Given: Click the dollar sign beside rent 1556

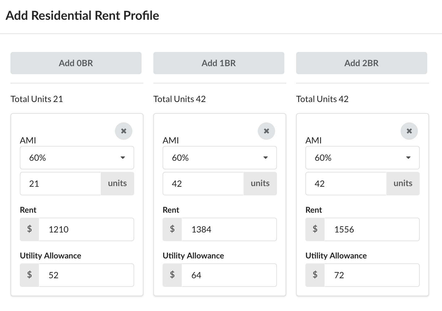Looking at the screenshot, I should point(315,229).
